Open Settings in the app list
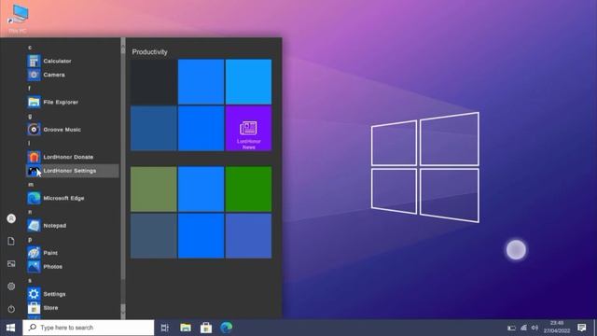Screen dimensions: 597x336 click(73, 294)
